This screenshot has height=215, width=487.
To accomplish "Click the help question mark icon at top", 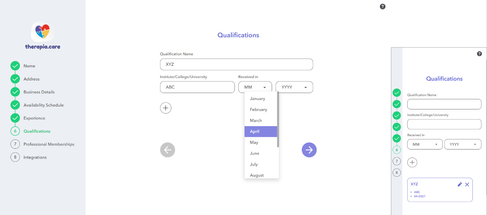I will [382, 7].
